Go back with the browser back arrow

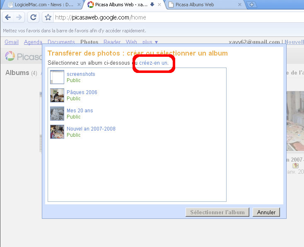click(x=8, y=17)
